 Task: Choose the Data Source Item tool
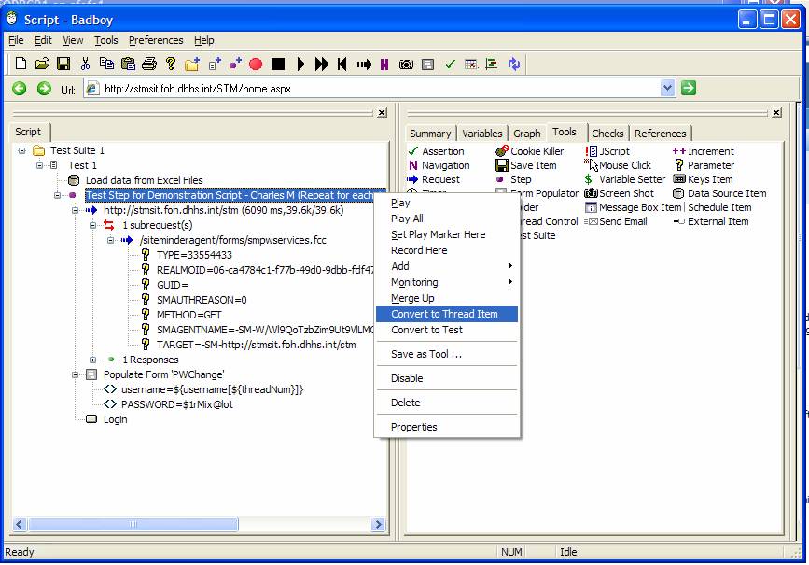coord(726,193)
